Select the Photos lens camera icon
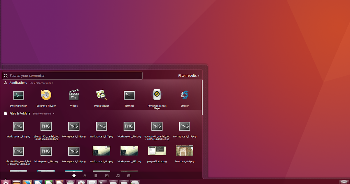The width and height of the screenshot is (350, 184). tap(129, 175)
